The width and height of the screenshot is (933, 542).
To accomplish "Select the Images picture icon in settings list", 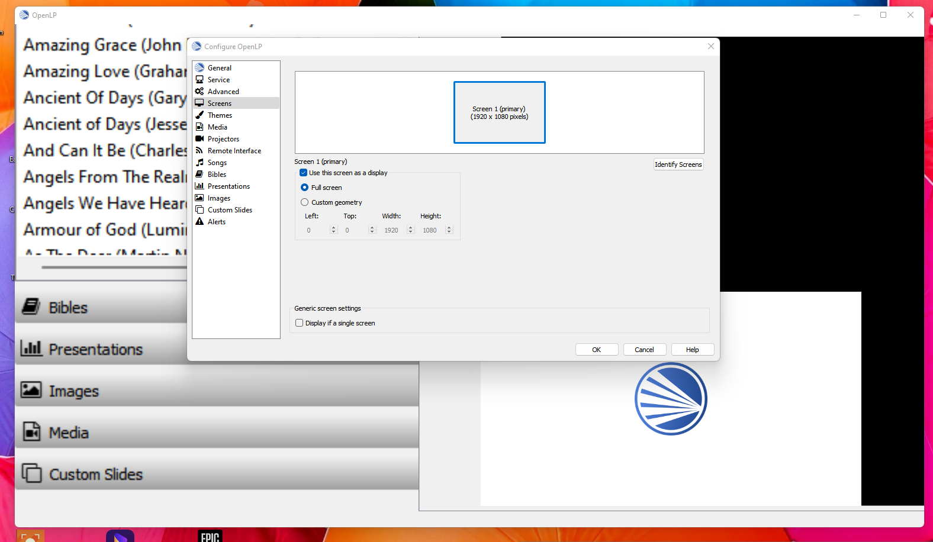I will pyautogui.click(x=200, y=198).
